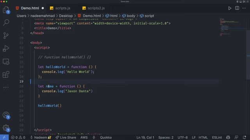Click the opening <script> tag
The height and width of the screenshot is (140, 250).
[42, 47]
